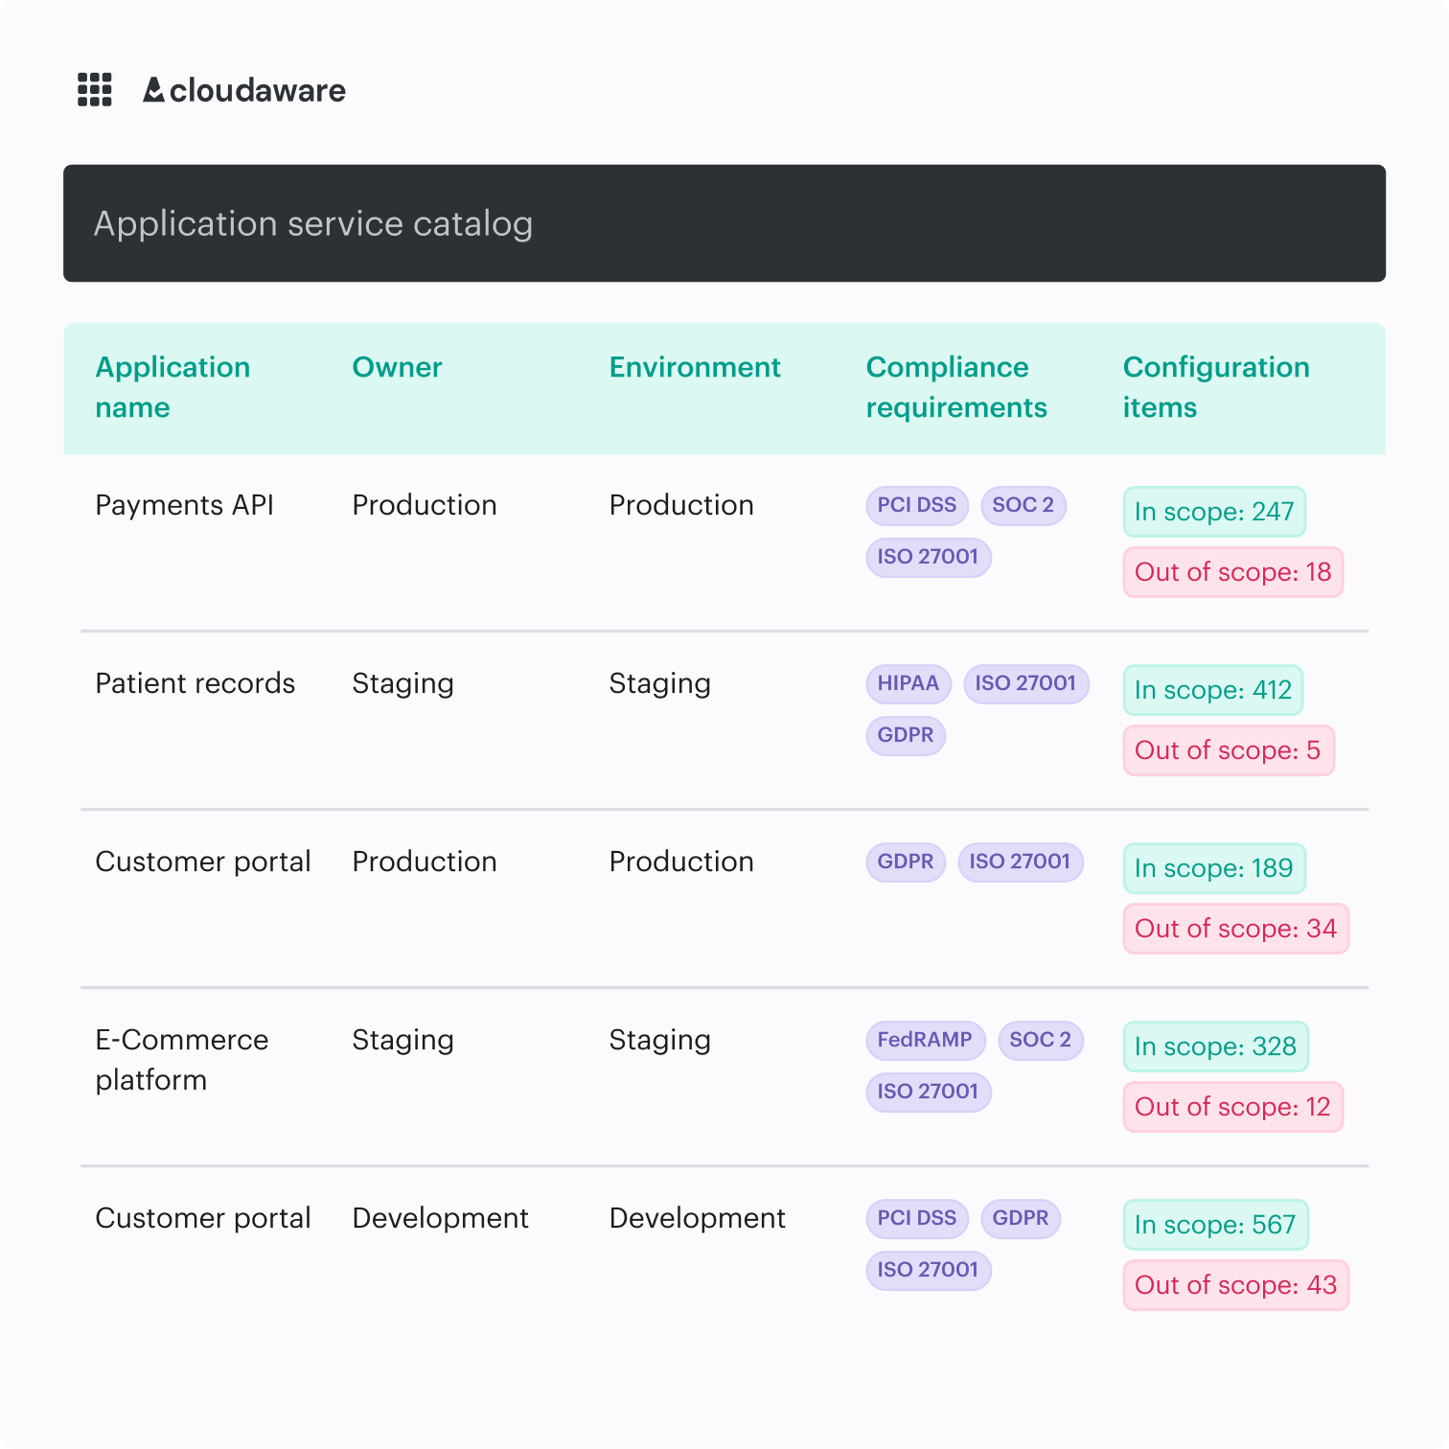Viewport: 1449px width, 1449px height.
Task: Sort by the Owner column header
Action: pyautogui.click(x=397, y=367)
